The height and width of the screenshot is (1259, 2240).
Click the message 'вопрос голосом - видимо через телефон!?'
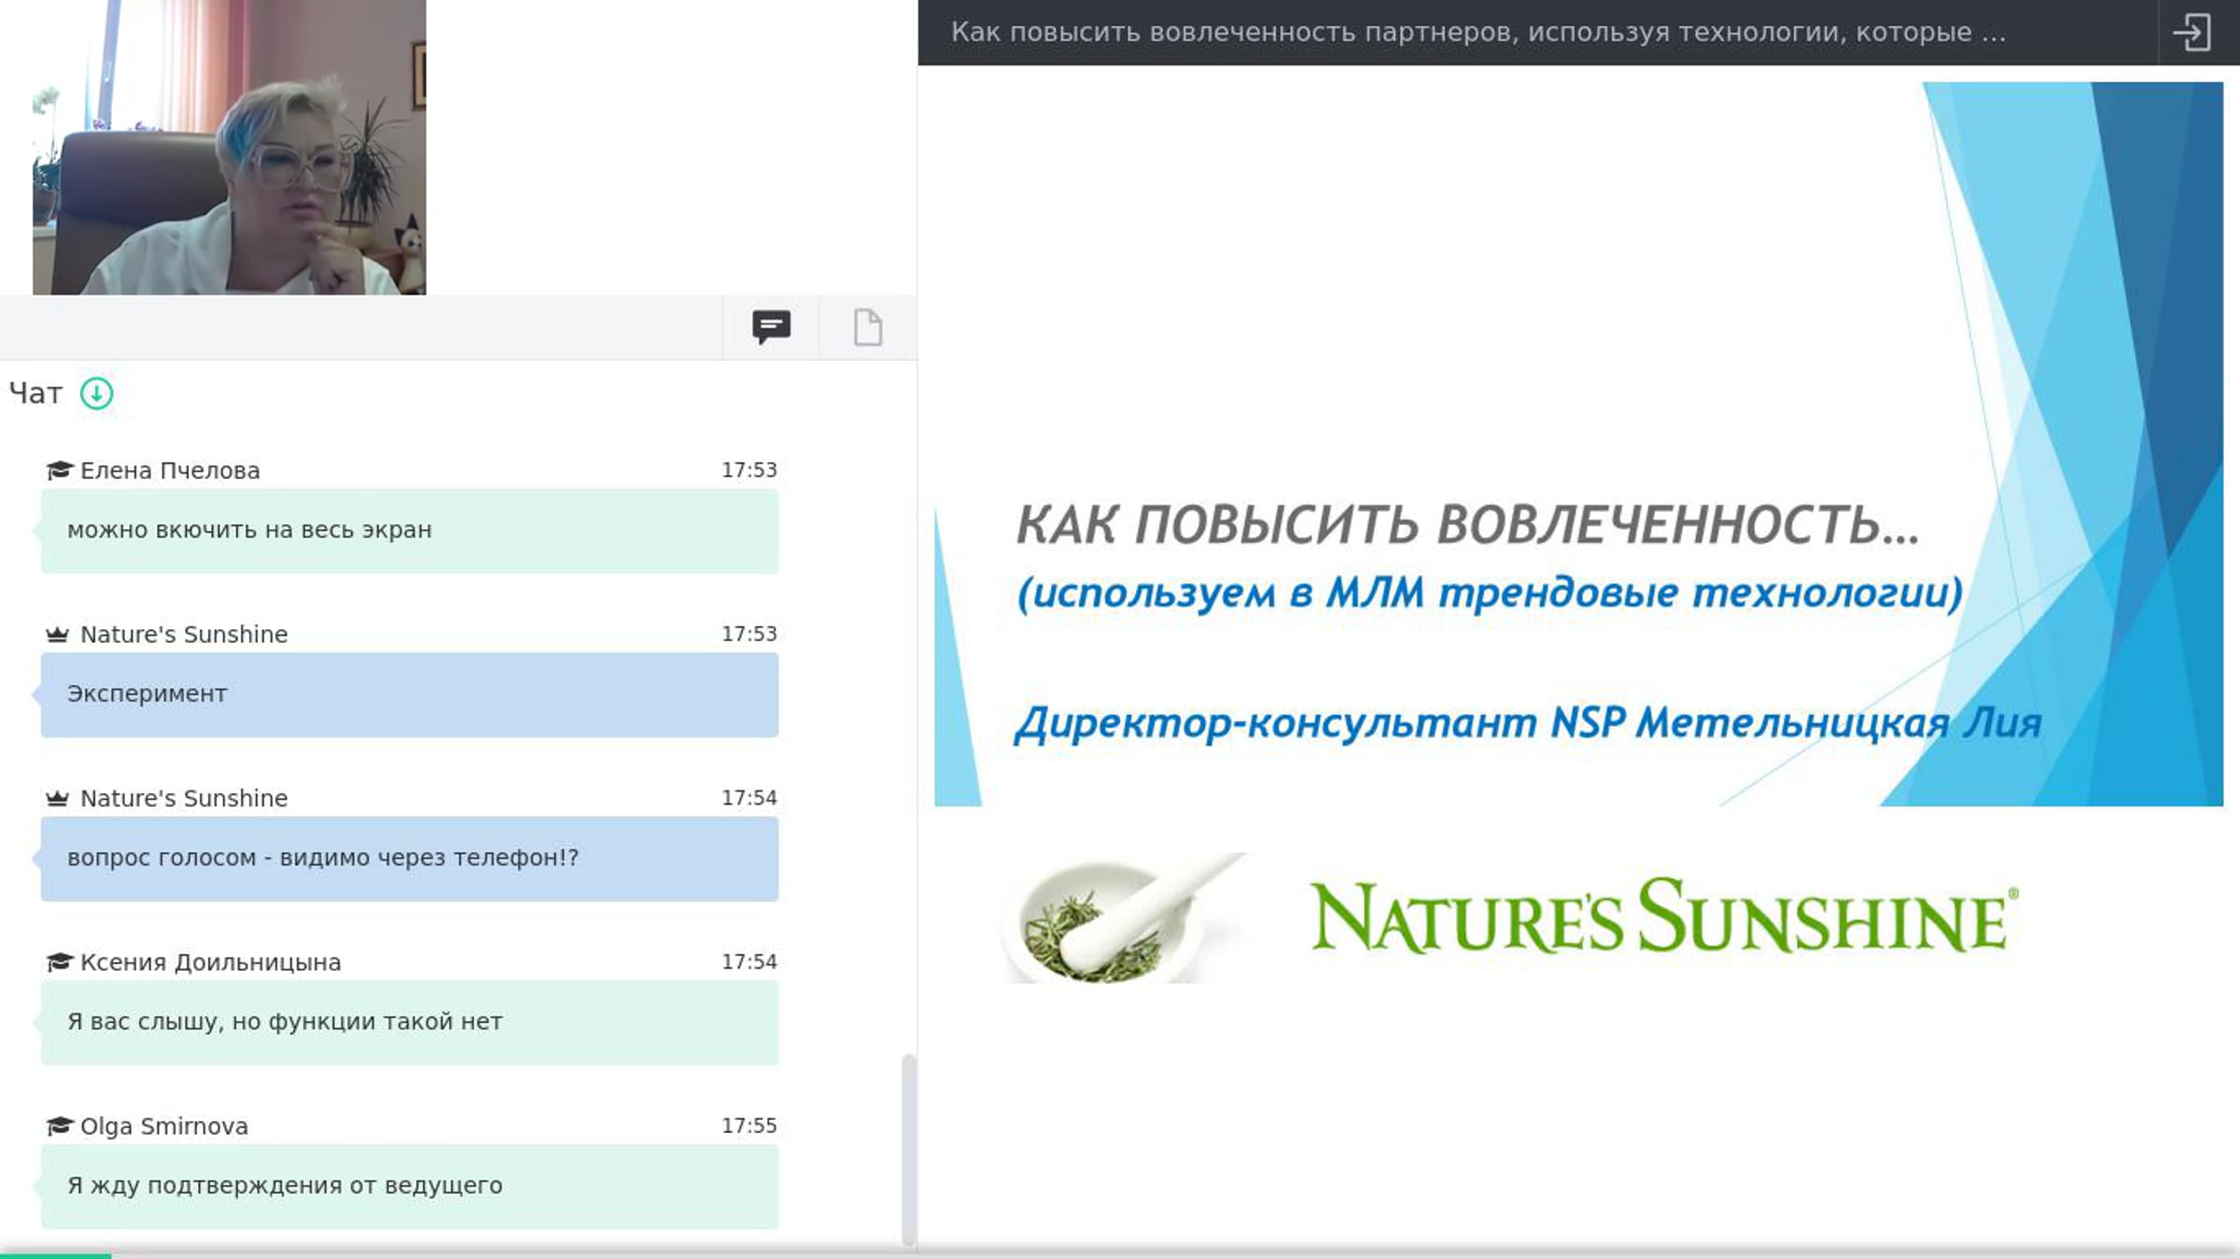coord(410,859)
